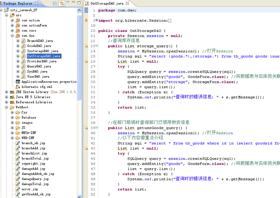Switch to the Package Explorer tab
This screenshot has height=198, width=280.
[19, 4]
